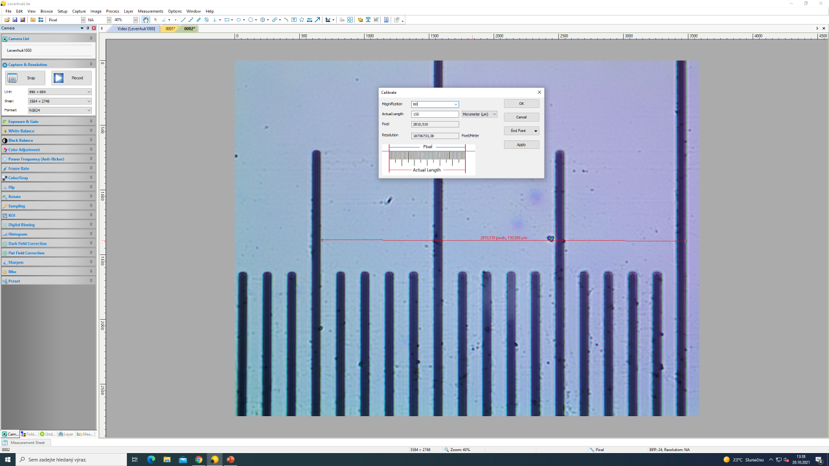Click the Snap camera icon button
Viewport: 829px width, 466px height.
click(25, 78)
